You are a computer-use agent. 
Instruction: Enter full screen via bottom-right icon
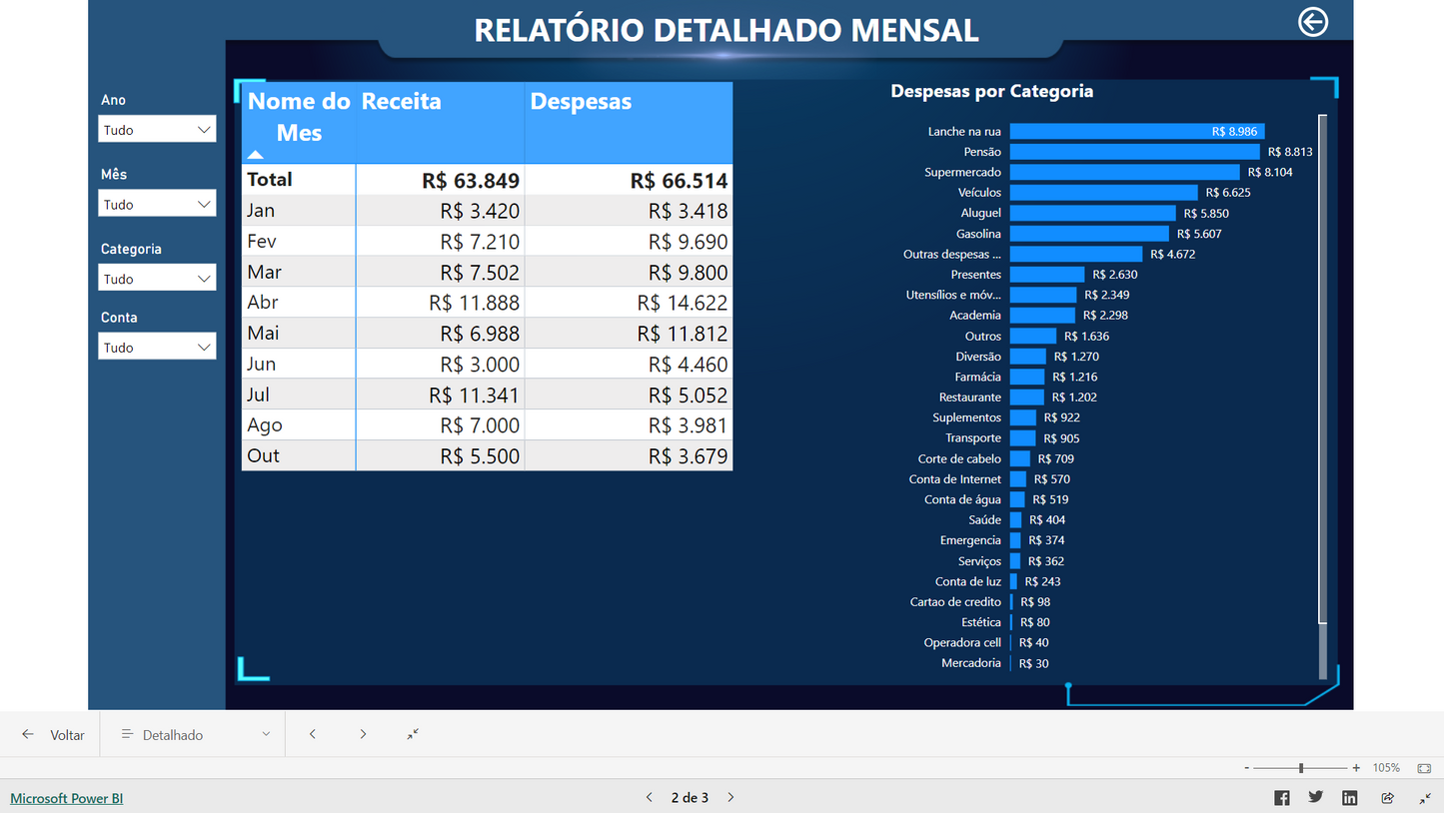coord(1423,797)
